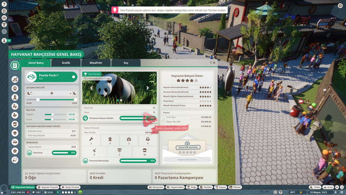The width and height of the screenshot is (346, 195).
Task: Open the Denetim Raporu envelope
Action: point(187,148)
